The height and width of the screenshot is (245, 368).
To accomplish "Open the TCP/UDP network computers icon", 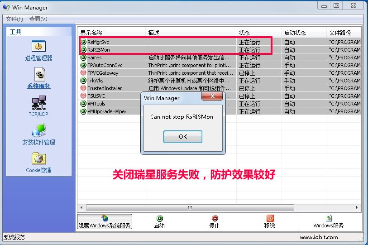I will point(39,102).
